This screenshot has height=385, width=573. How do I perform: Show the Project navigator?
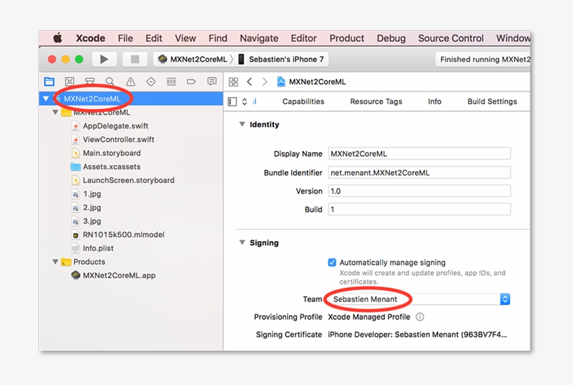coord(50,82)
